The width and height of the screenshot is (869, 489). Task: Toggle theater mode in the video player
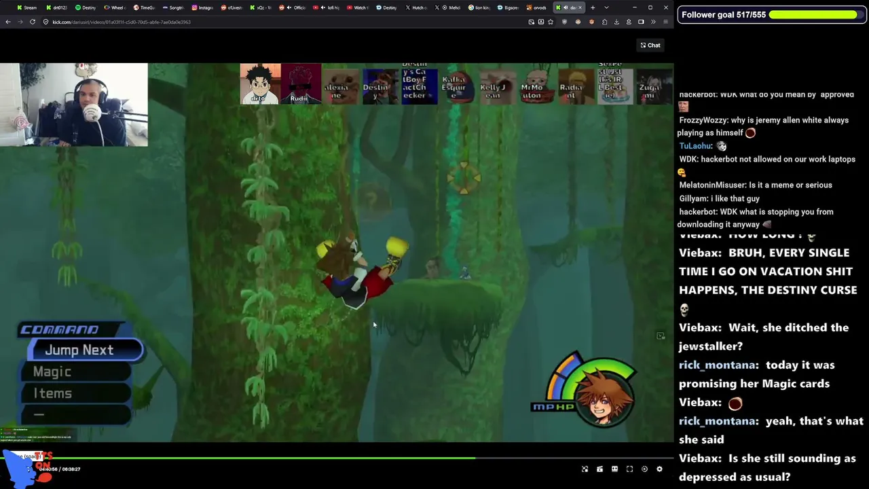pos(614,469)
